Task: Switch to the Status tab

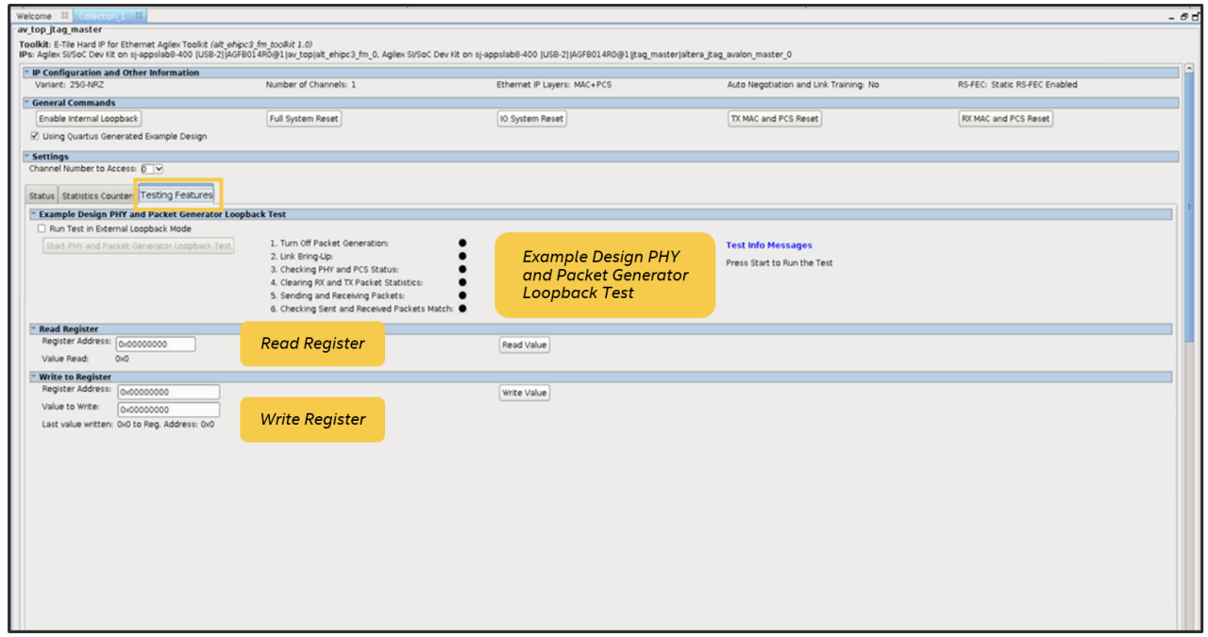Action: (42, 196)
